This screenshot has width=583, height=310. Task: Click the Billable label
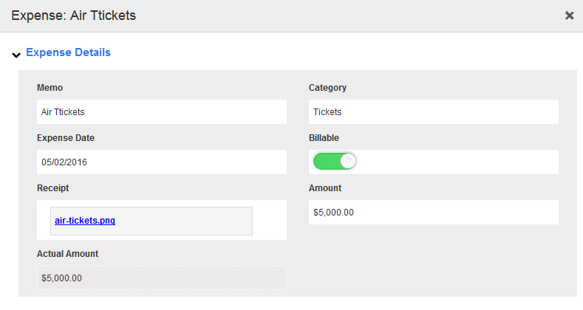(324, 137)
